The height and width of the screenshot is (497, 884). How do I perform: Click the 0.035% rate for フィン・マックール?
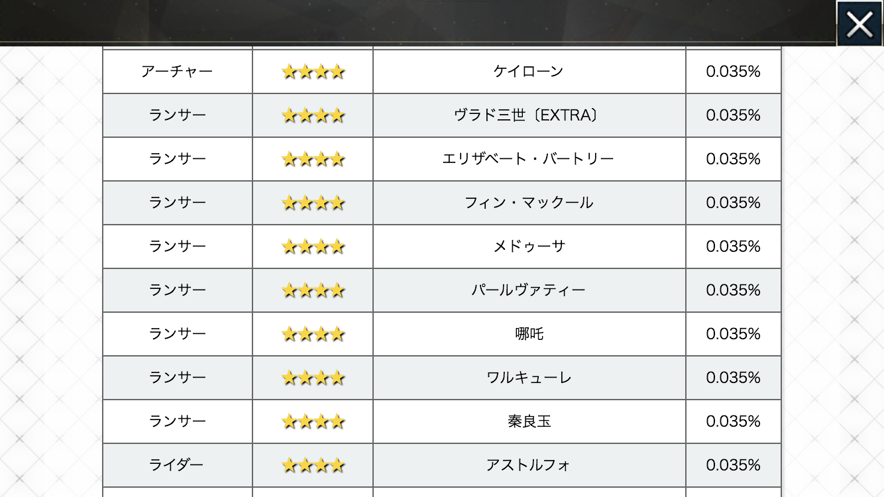[733, 203]
